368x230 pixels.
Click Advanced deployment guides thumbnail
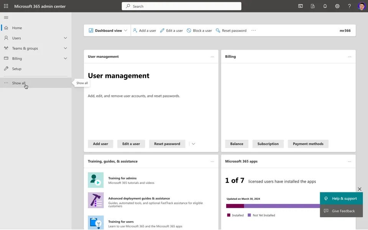point(96,200)
